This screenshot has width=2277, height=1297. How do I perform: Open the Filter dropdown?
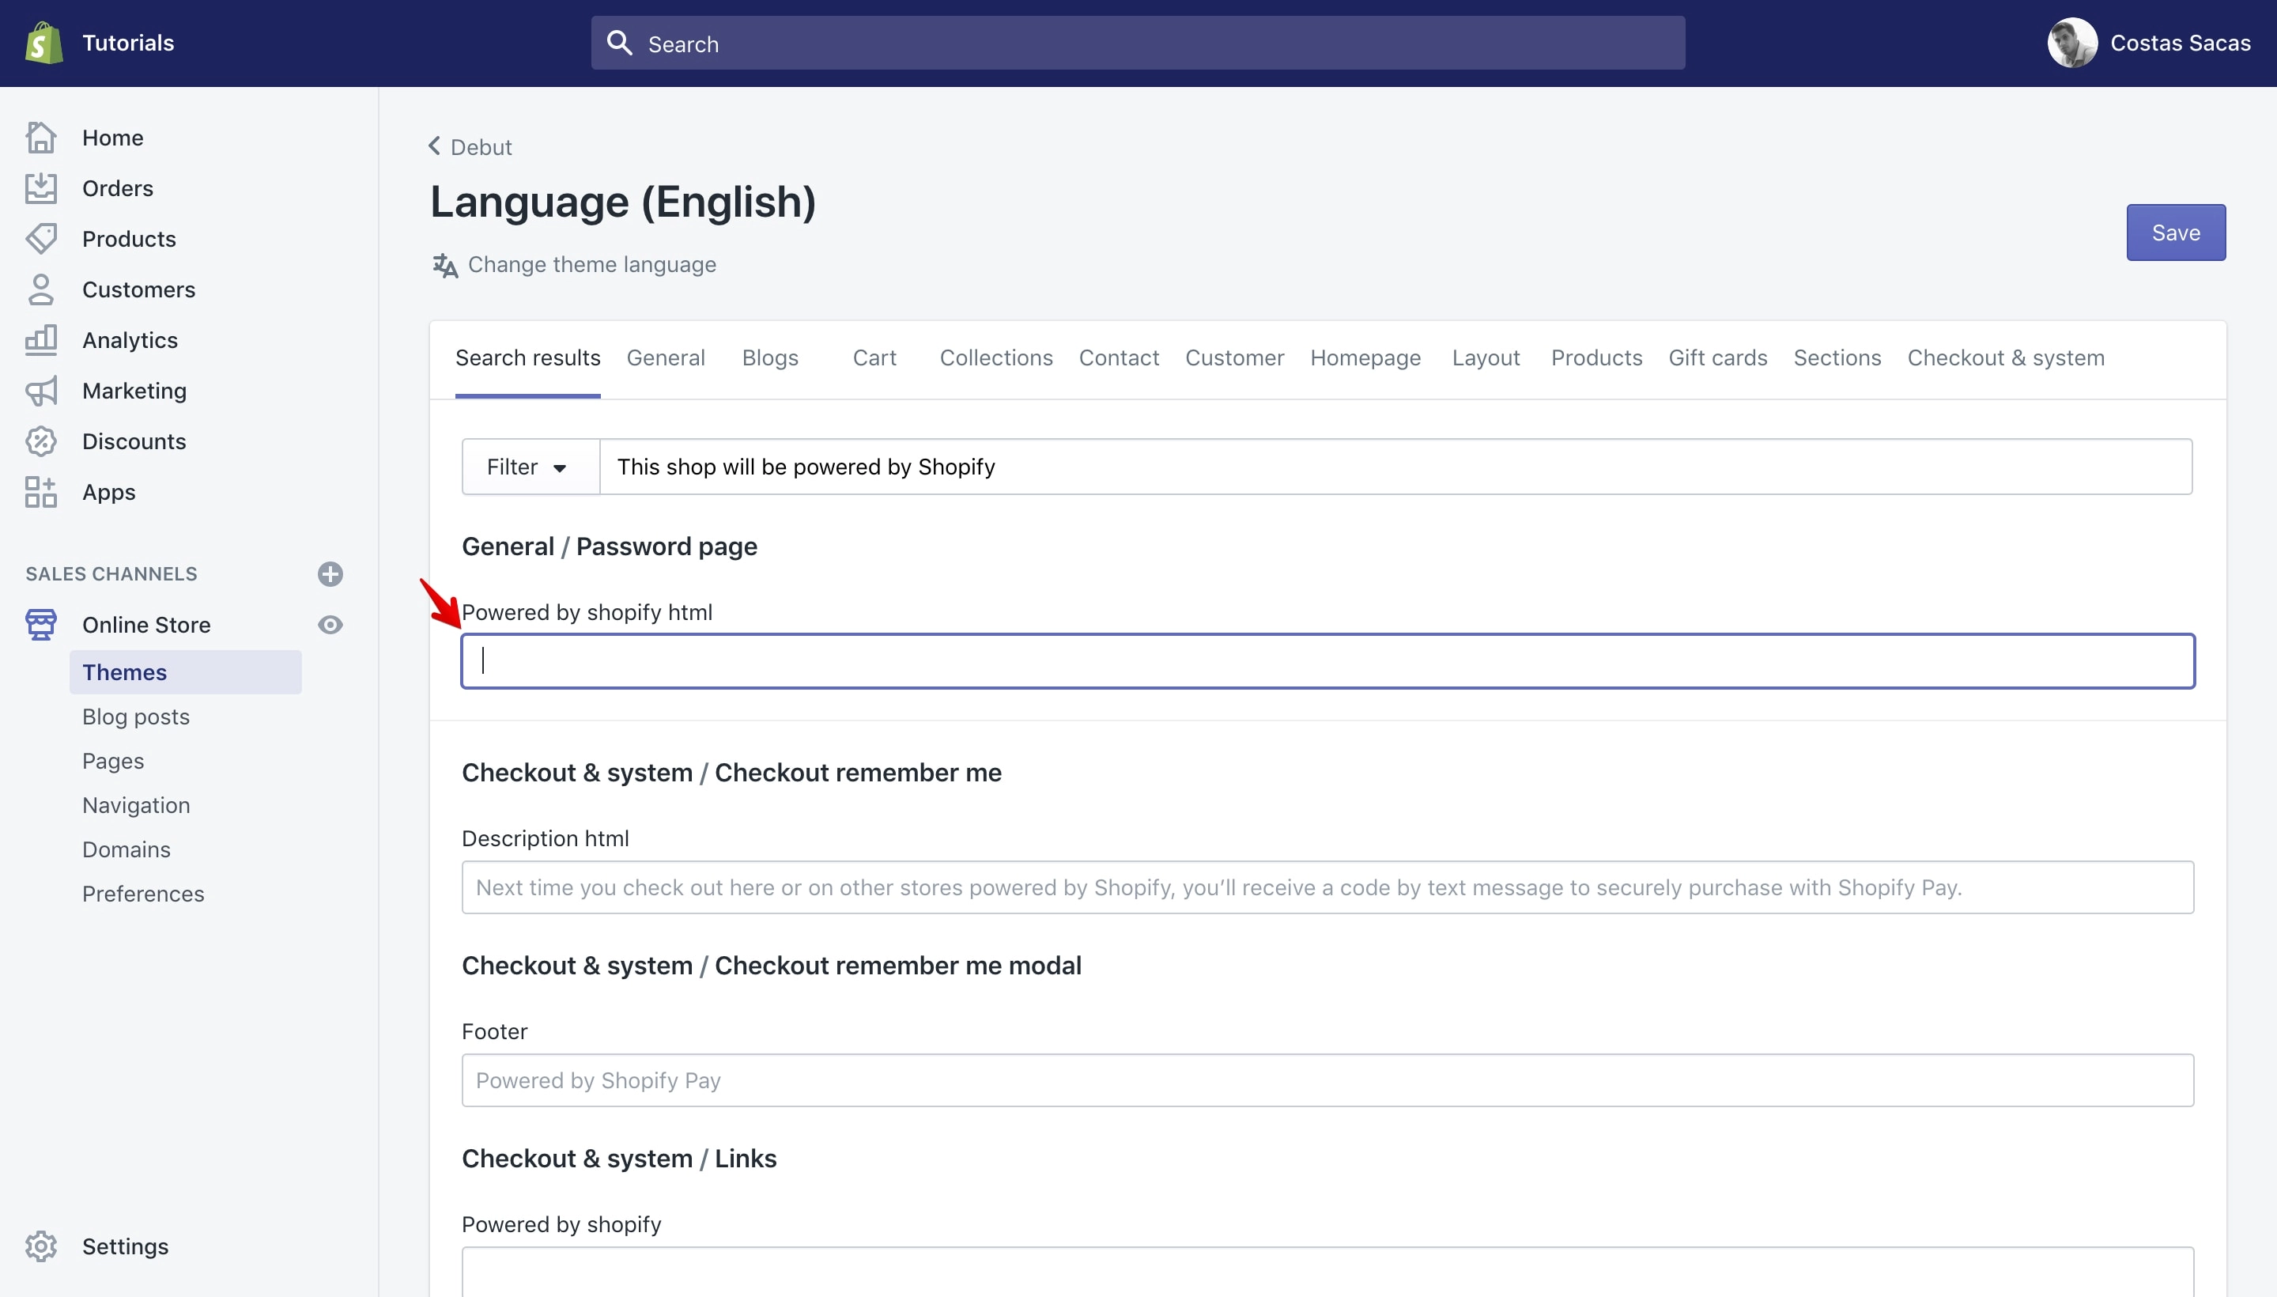(x=530, y=467)
